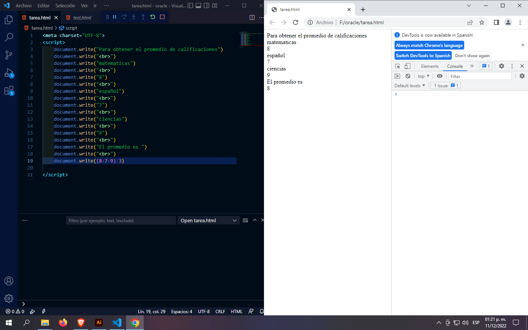Change end of line sequence CRLF
The image size is (528, 330).
coord(220,311)
